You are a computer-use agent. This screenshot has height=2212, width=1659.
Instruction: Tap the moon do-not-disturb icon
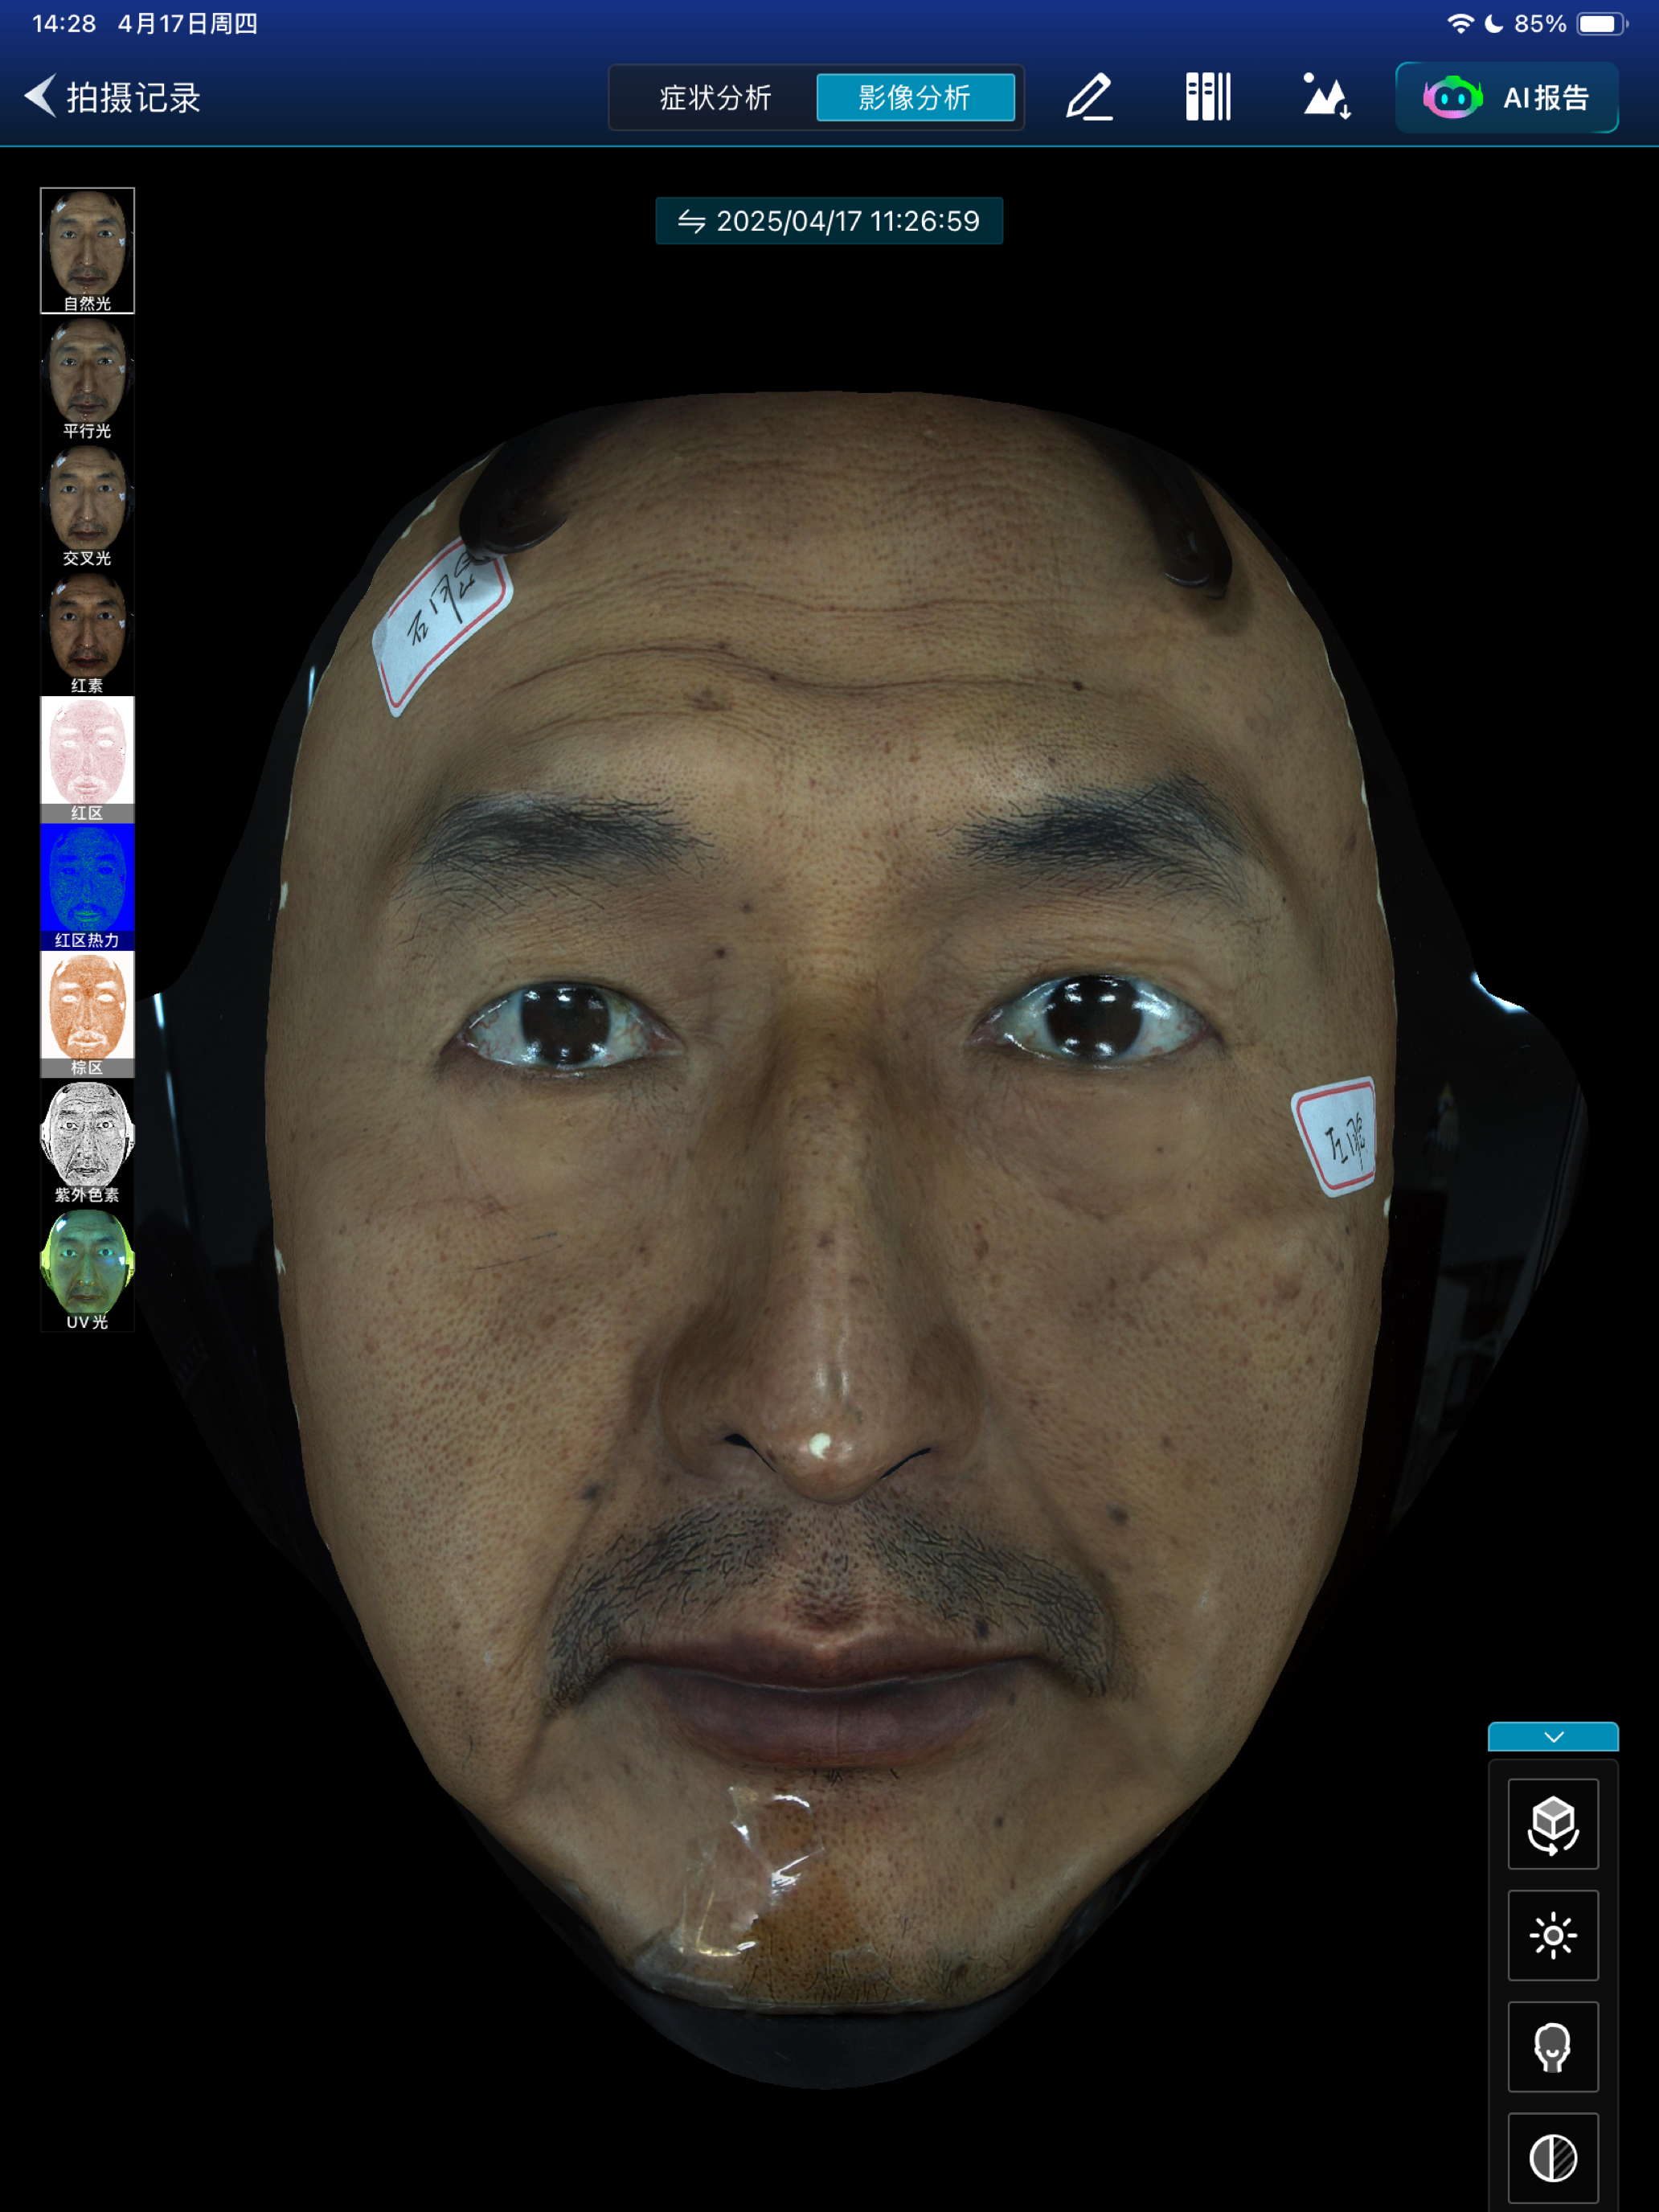(1494, 24)
